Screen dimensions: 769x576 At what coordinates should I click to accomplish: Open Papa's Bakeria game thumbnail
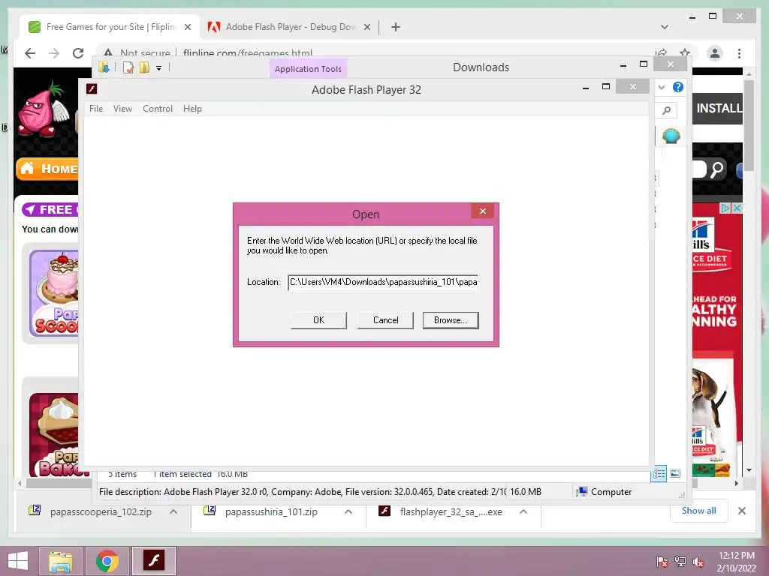(54, 434)
